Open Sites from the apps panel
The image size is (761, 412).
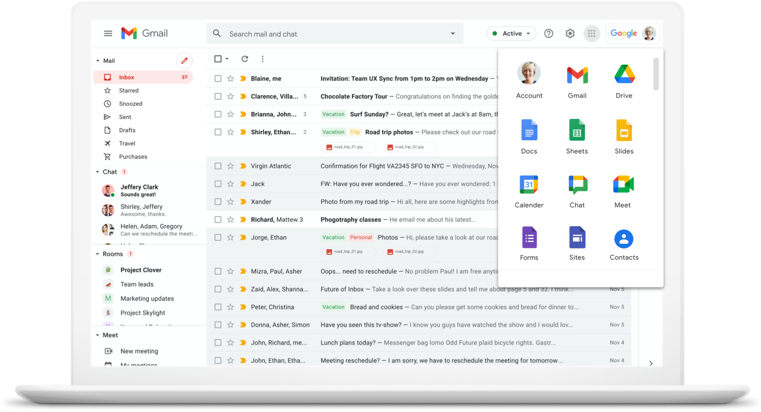click(x=577, y=244)
